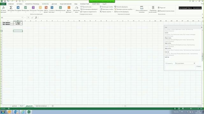Open Lookup & Reference functions library
The width and height of the screenshot is (204, 114).
[x=52, y=9]
